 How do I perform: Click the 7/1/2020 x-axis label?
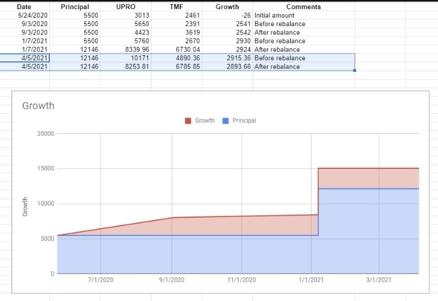100,280
